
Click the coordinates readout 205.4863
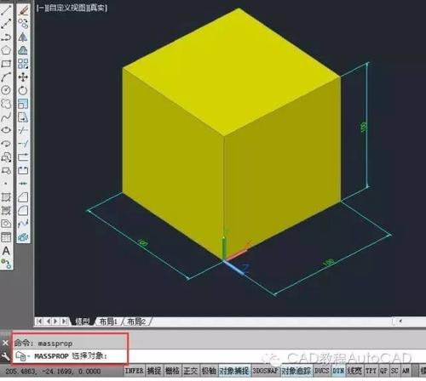[53, 371]
